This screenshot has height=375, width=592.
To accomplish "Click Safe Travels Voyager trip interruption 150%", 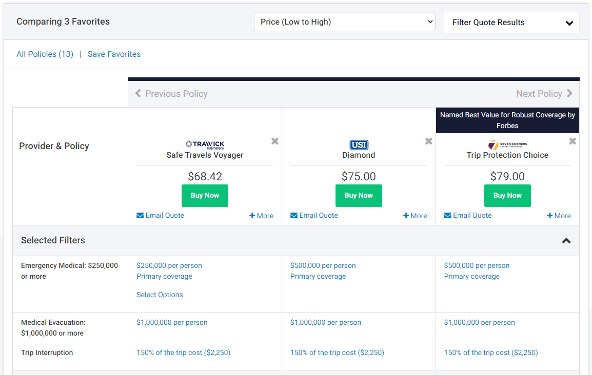I will 184,353.
